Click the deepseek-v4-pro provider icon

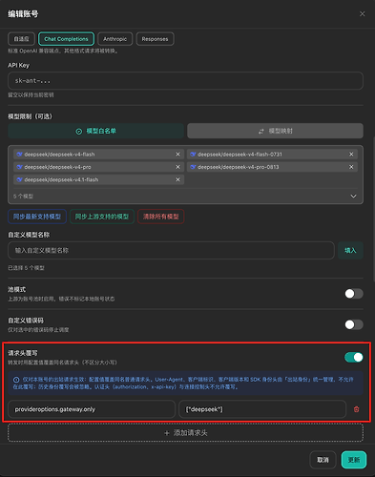19,167
